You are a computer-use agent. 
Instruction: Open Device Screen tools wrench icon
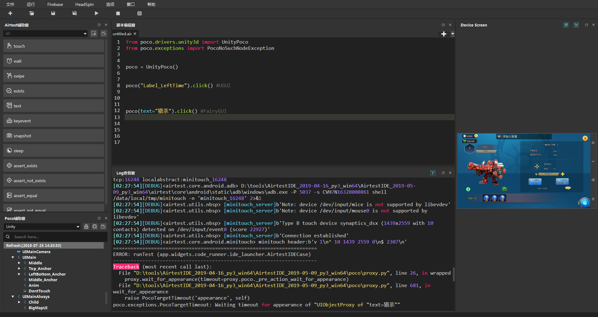coord(576,25)
